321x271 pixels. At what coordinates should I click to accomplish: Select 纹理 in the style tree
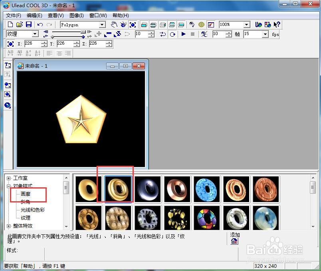click(x=26, y=218)
